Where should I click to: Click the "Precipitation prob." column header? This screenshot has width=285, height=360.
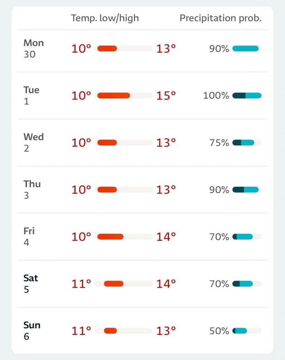(x=220, y=18)
